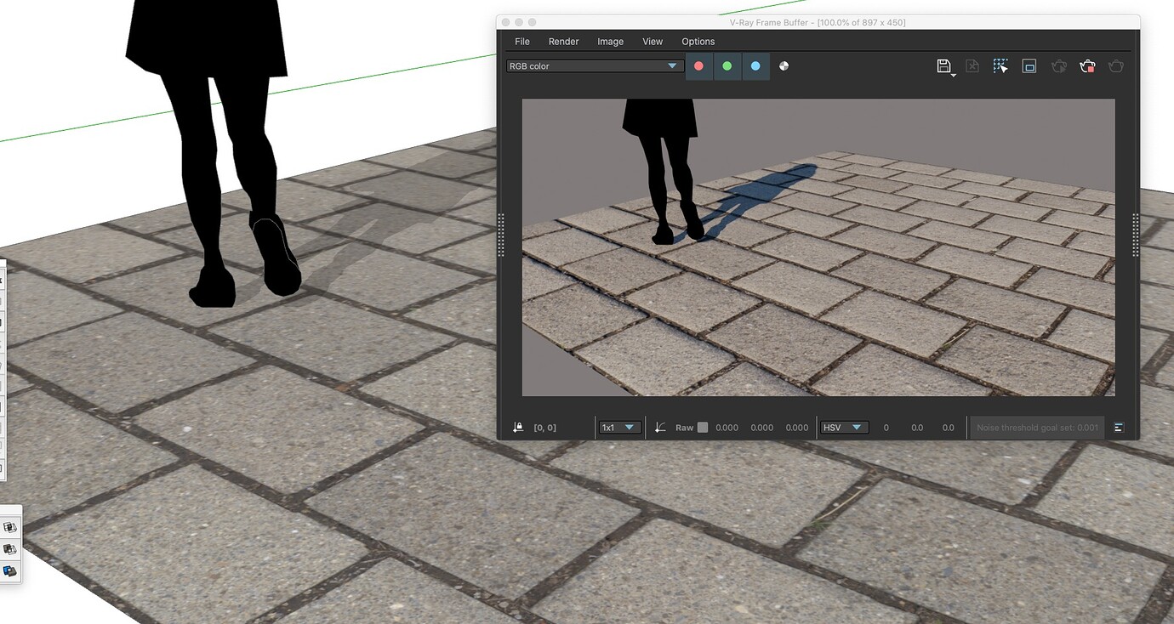Screen dimensions: 1174x624
Task: Click the Noise threshold goal field
Action: pyautogui.click(x=1036, y=428)
